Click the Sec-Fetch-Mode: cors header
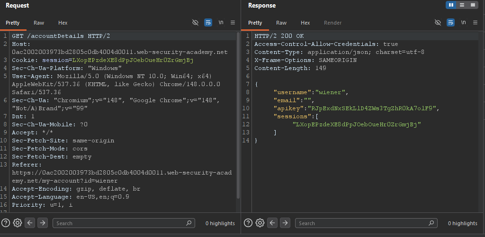This screenshot has width=485, height=237. [50, 149]
